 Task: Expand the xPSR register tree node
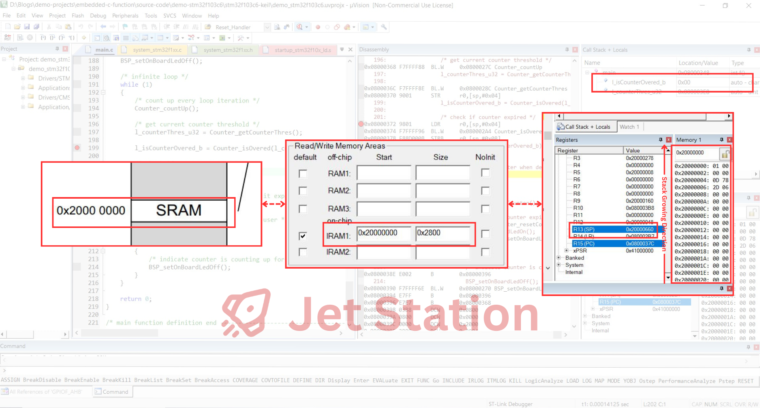566,250
